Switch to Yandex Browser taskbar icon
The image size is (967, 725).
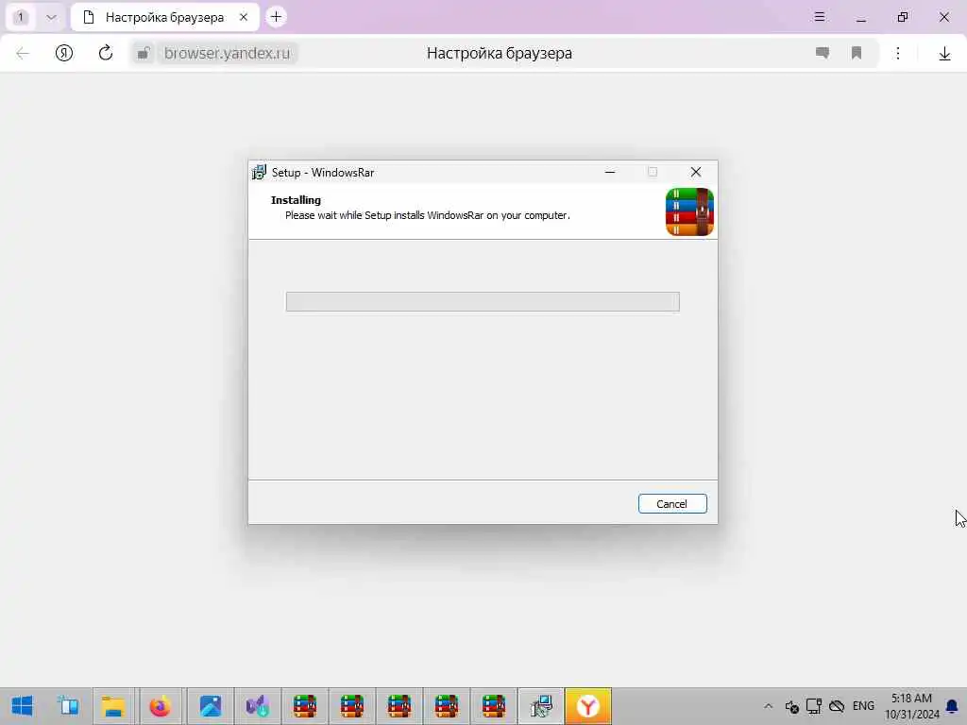[588, 706]
